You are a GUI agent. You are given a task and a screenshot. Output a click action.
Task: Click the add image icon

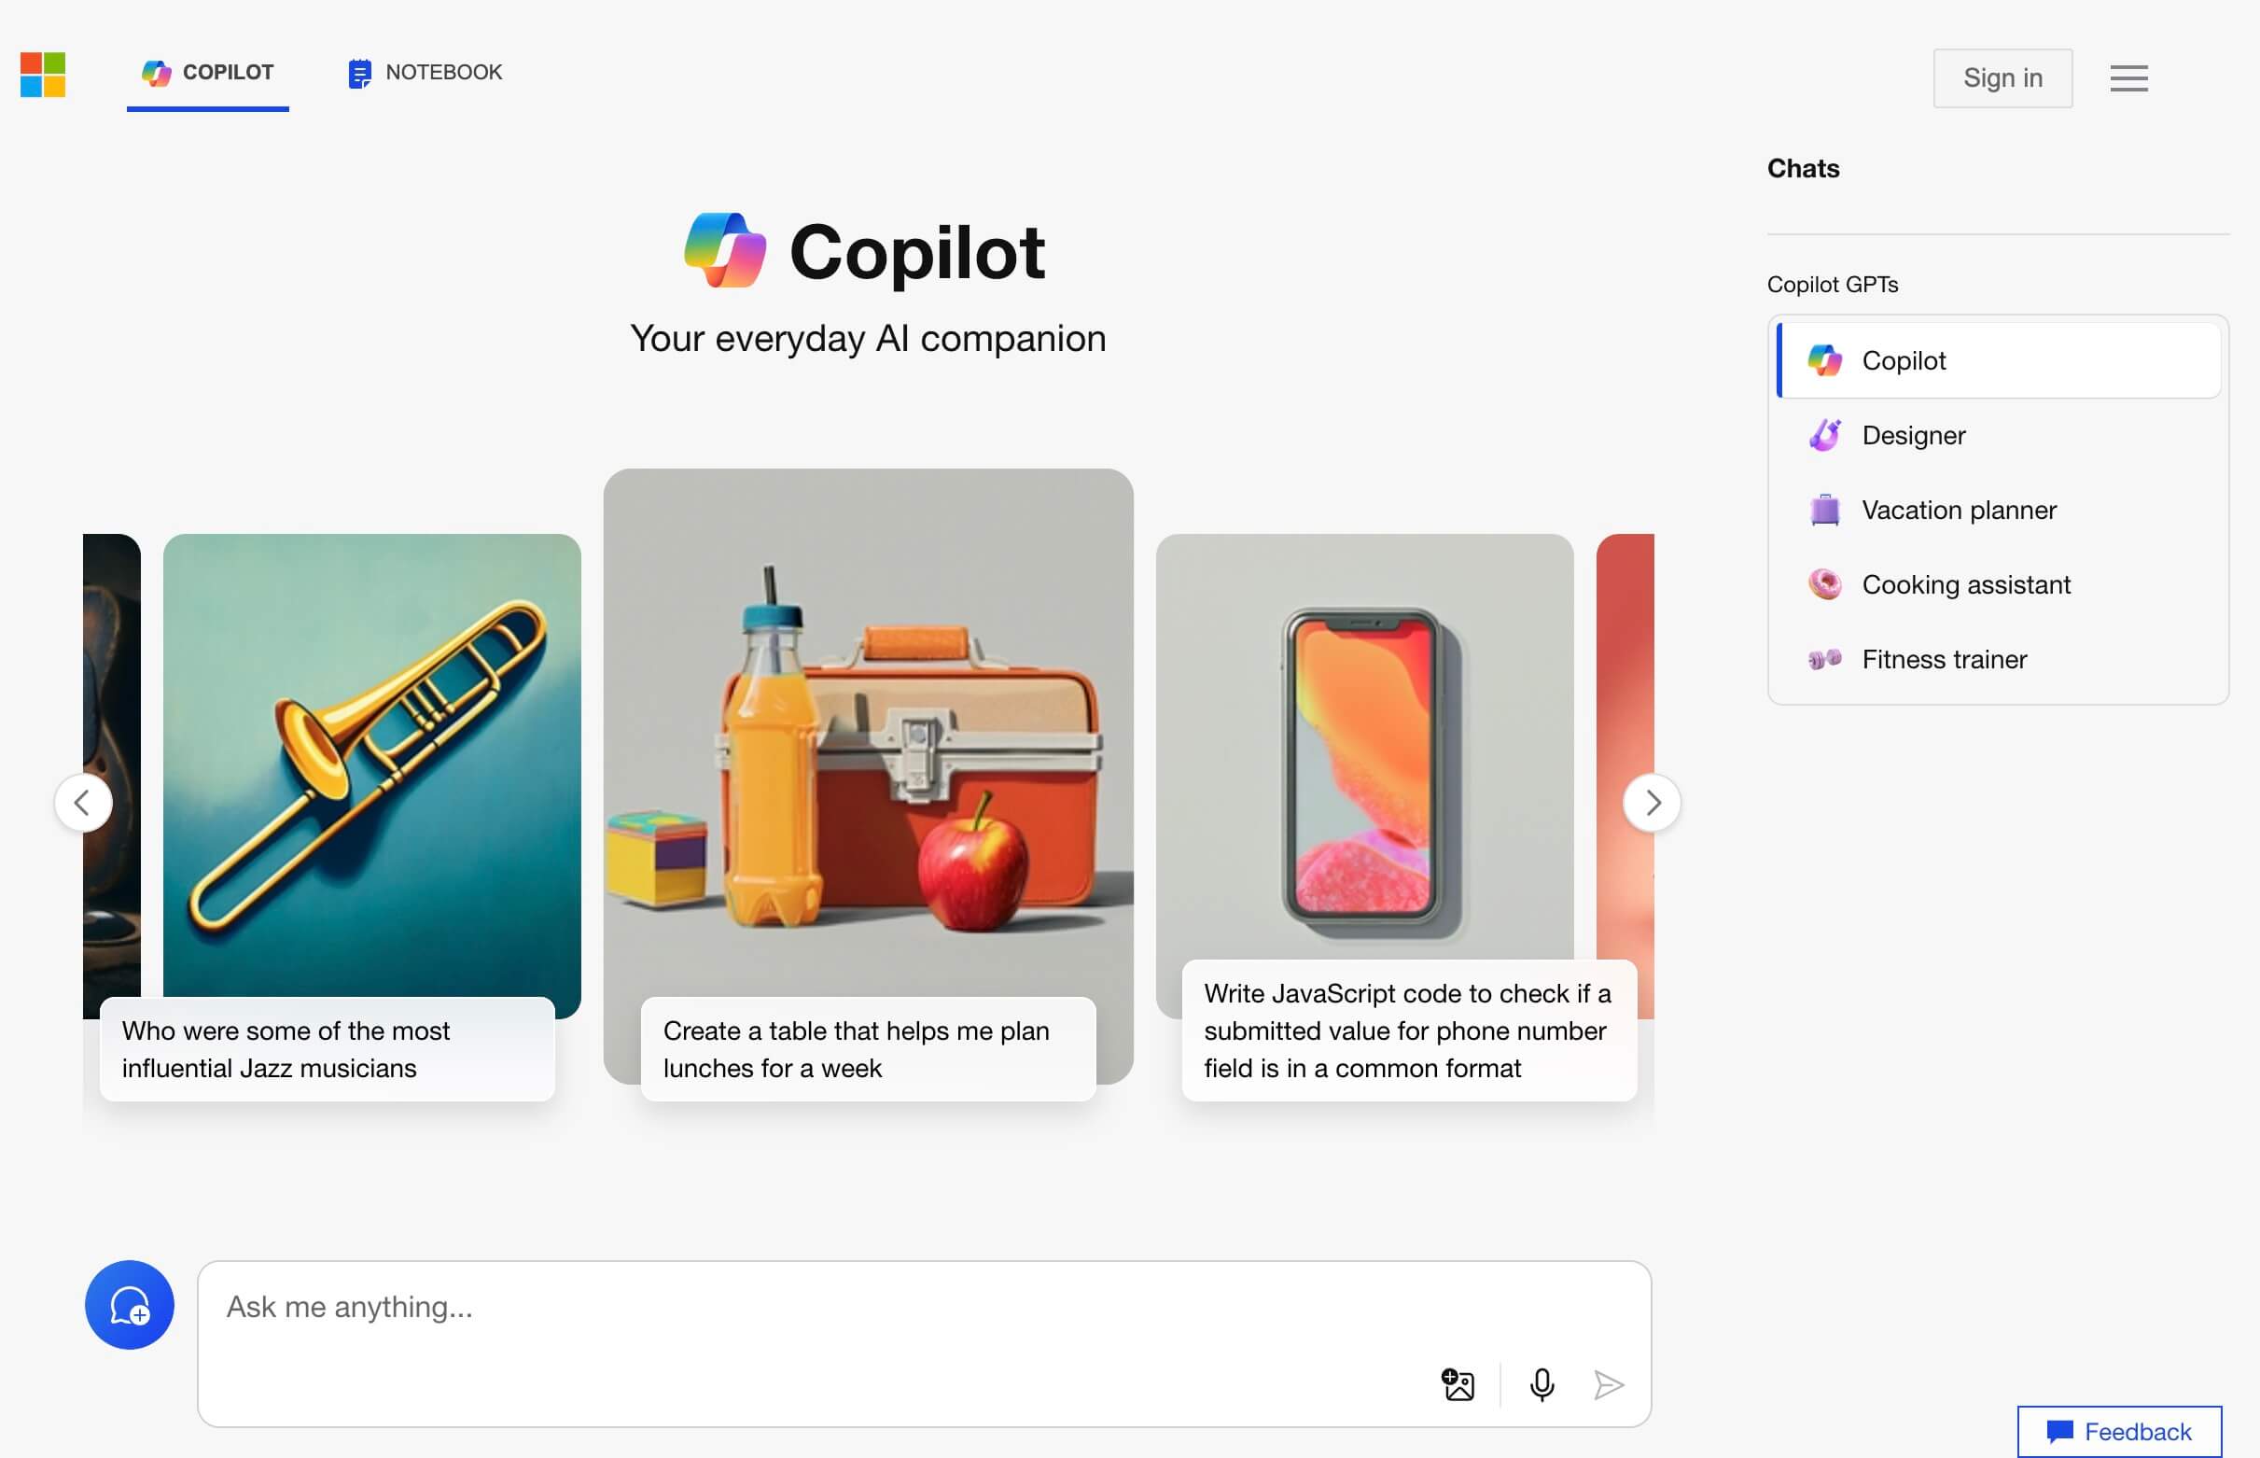[1458, 1384]
